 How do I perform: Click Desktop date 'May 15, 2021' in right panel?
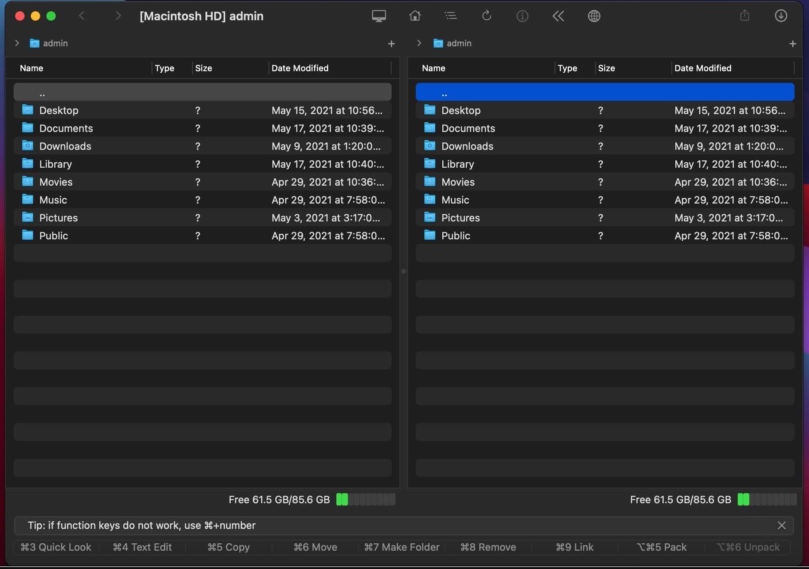point(730,110)
